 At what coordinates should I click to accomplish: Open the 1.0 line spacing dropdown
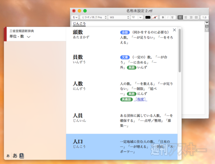pos(205,17)
